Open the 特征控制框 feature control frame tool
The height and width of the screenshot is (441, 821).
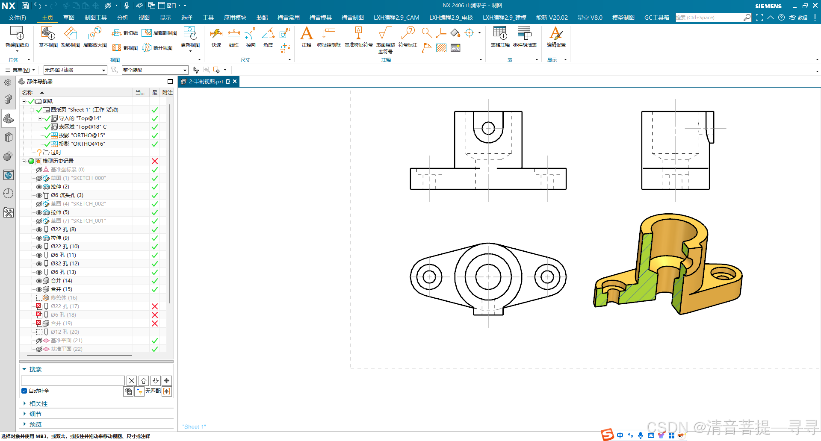point(329,37)
